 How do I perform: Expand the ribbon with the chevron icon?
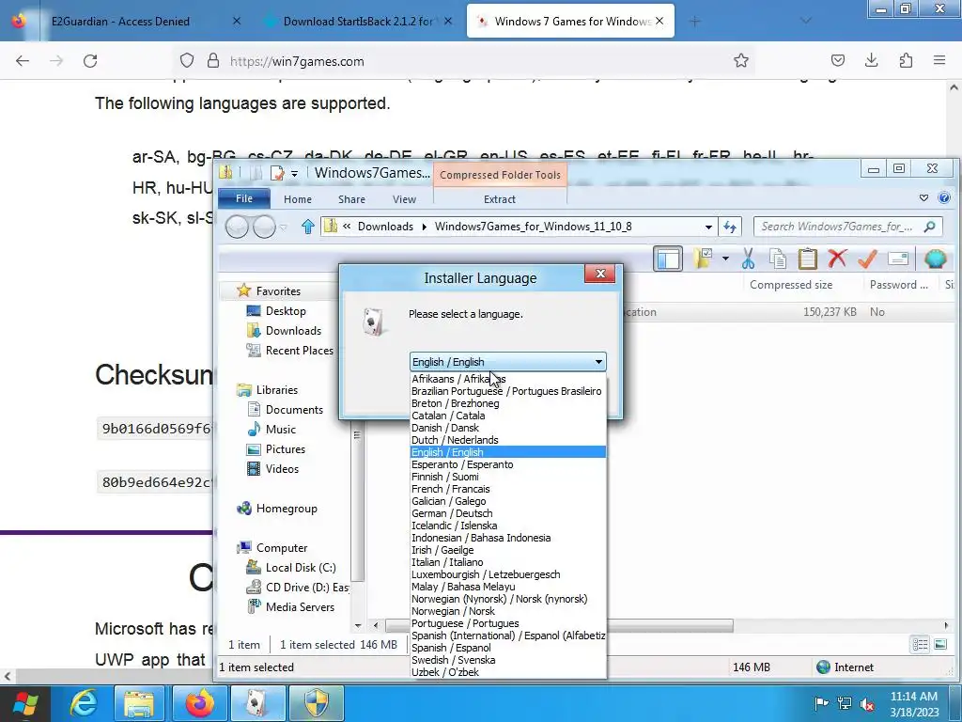coord(924,197)
